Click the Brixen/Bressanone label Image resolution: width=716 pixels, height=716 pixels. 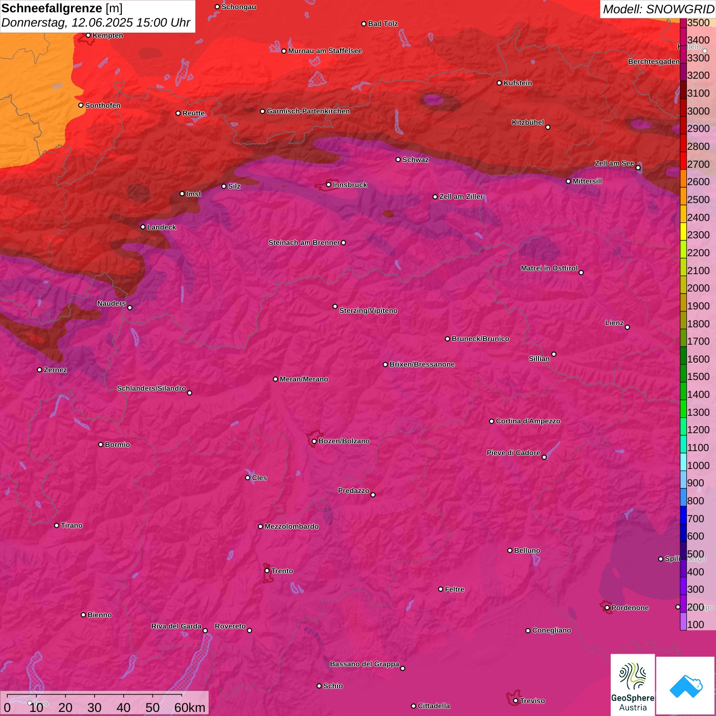(x=422, y=364)
